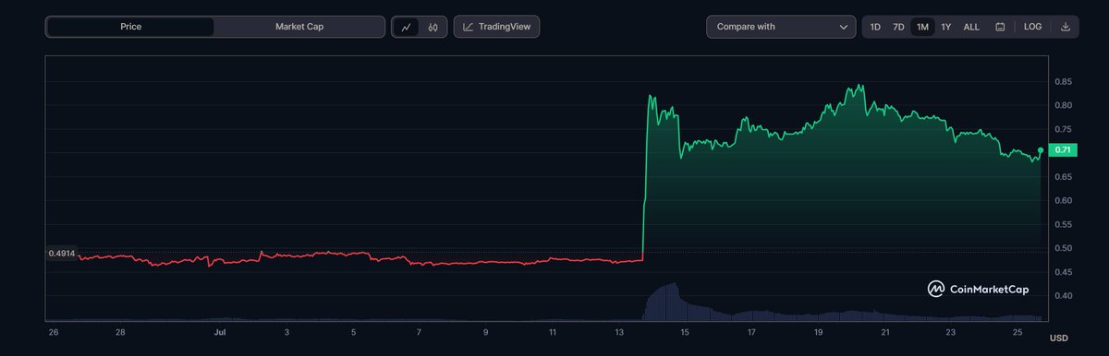Click the green end-of-line price dot

click(x=1042, y=149)
